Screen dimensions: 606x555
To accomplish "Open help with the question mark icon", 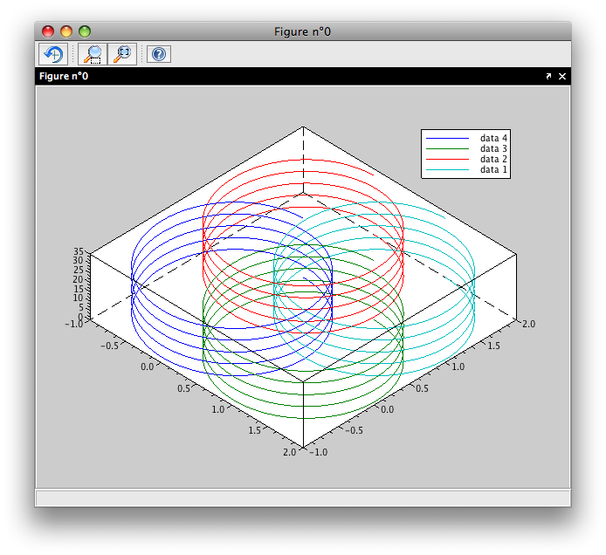I will 158,54.
